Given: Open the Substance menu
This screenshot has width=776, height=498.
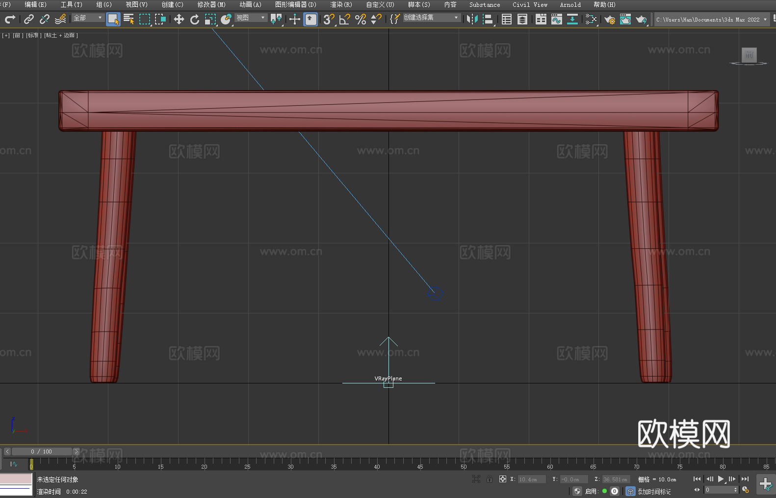Looking at the screenshot, I should tap(485, 4).
